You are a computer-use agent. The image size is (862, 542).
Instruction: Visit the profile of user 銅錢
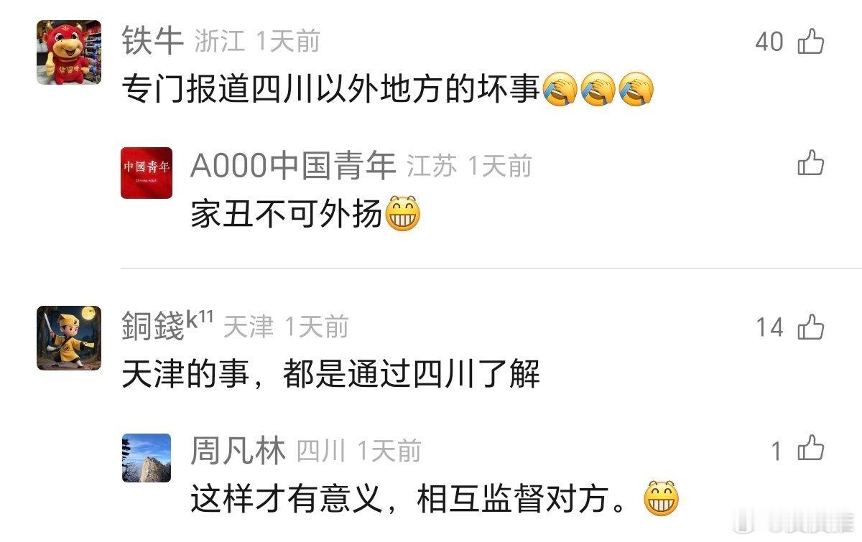167,327
